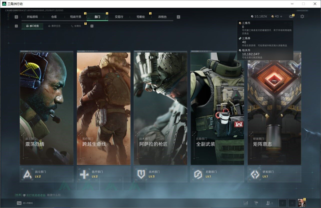
Task: Open the 跨越生命线 mission card
Action: [x=104, y=108]
